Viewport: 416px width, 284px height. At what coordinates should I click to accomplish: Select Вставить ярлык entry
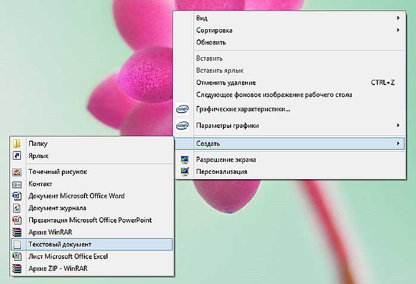point(290,70)
